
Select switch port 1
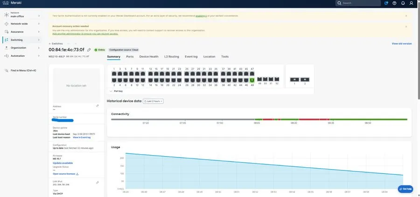tap(114, 73)
